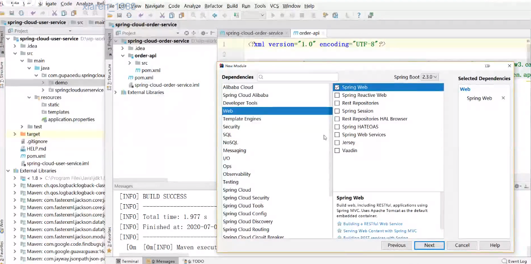531x264 pixels.
Task: Click Collapse All icon in order-service Project panel
Action: (x=194, y=33)
